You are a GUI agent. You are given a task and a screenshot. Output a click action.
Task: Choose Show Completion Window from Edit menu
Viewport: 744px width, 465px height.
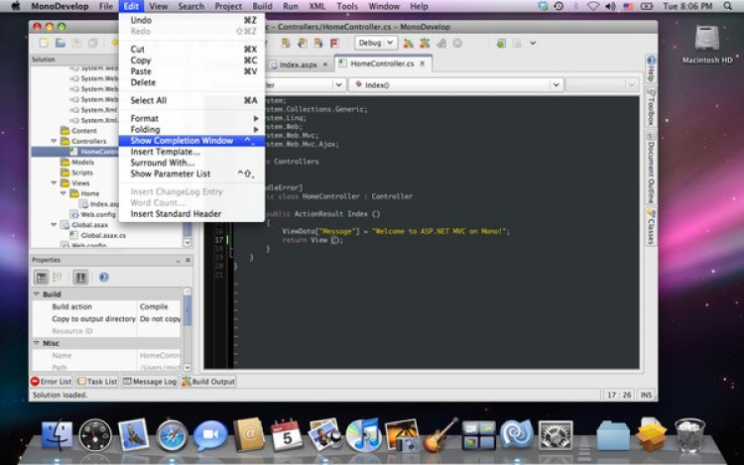pyautogui.click(x=182, y=141)
